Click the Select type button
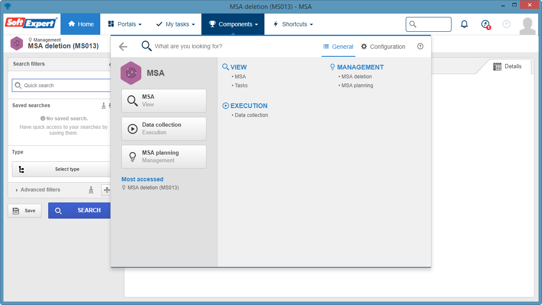 click(62, 169)
